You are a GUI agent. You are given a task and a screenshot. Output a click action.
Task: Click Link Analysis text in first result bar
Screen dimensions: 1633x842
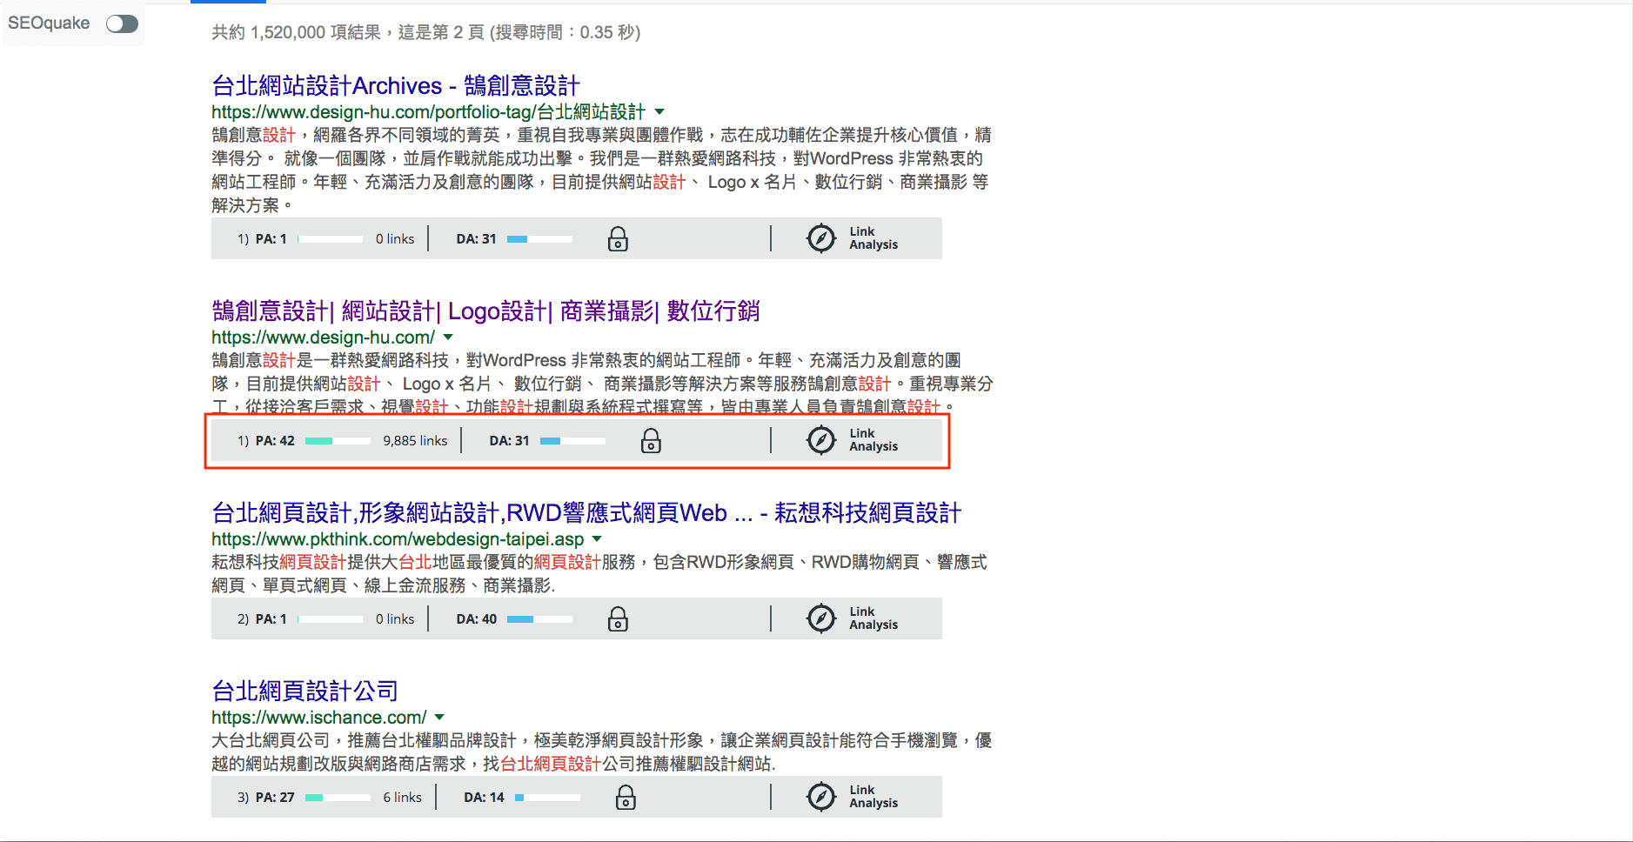pyautogui.click(x=873, y=238)
